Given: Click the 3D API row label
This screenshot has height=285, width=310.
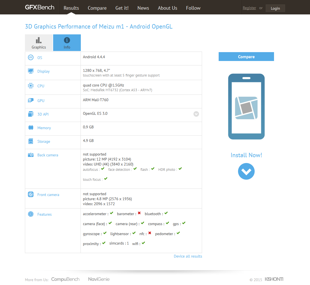Looking at the screenshot, I should [x=43, y=114].
